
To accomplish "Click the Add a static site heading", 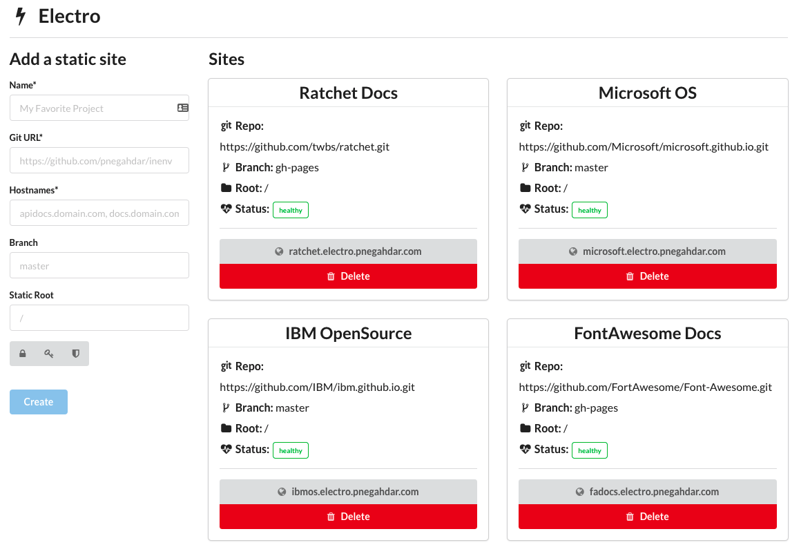I will (x=68, y=59).
